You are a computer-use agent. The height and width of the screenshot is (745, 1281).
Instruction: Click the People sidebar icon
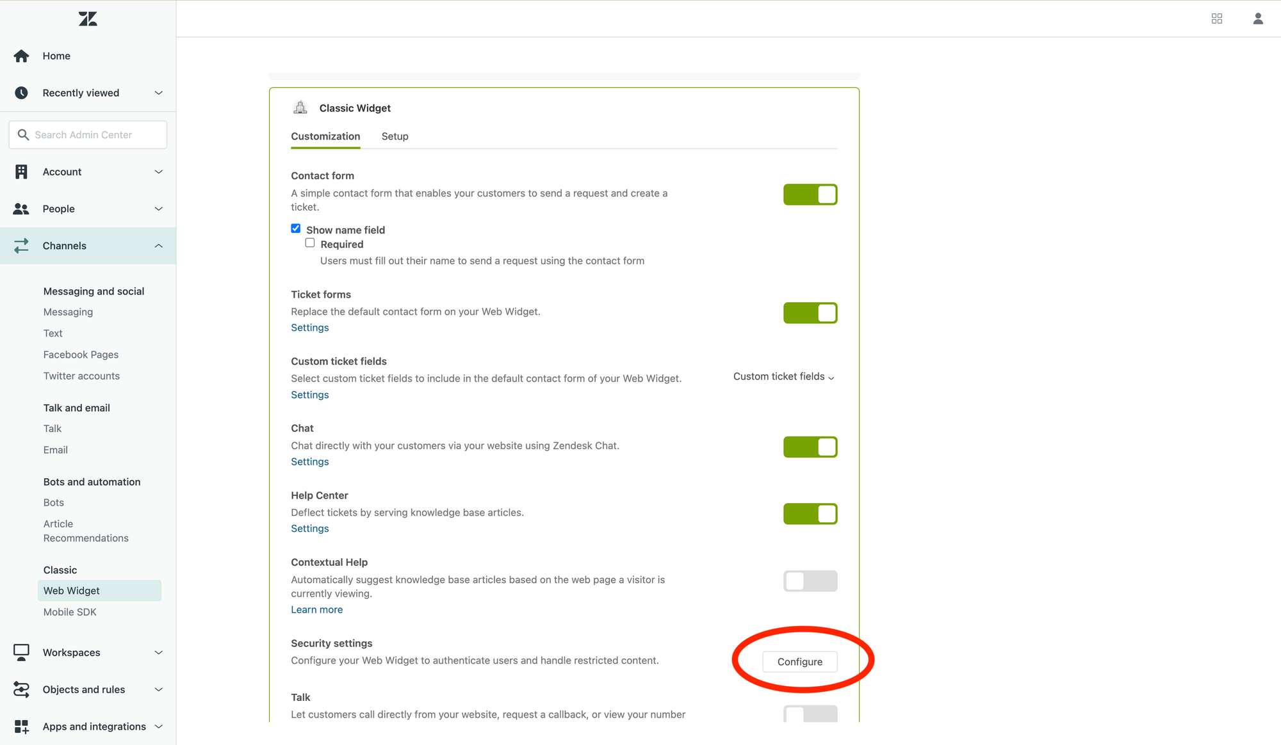[x=21, y=209]
